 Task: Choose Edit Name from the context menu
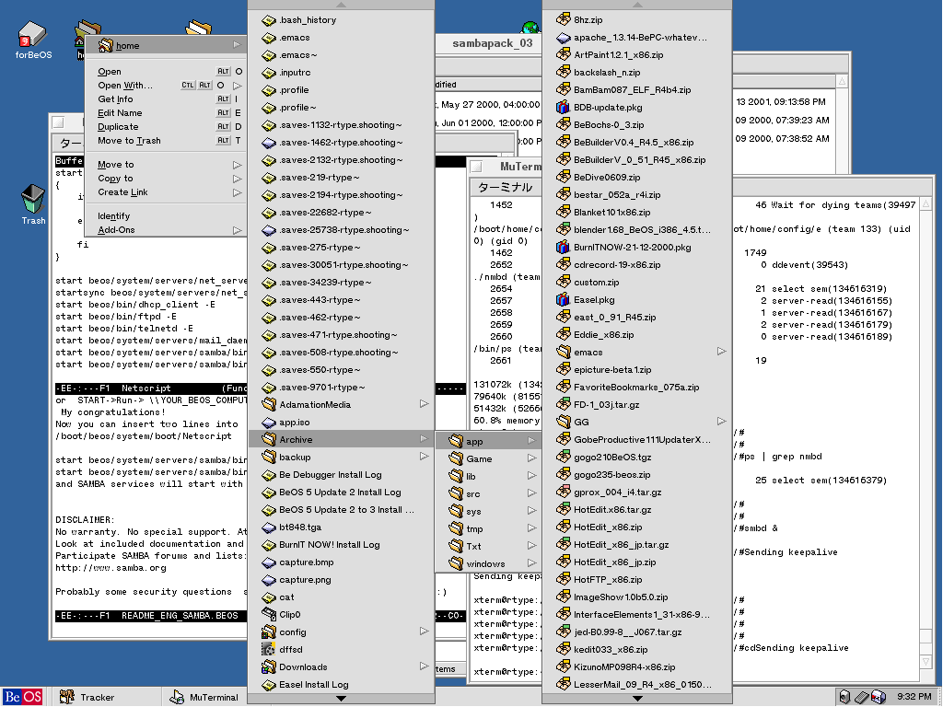(166, 113)
